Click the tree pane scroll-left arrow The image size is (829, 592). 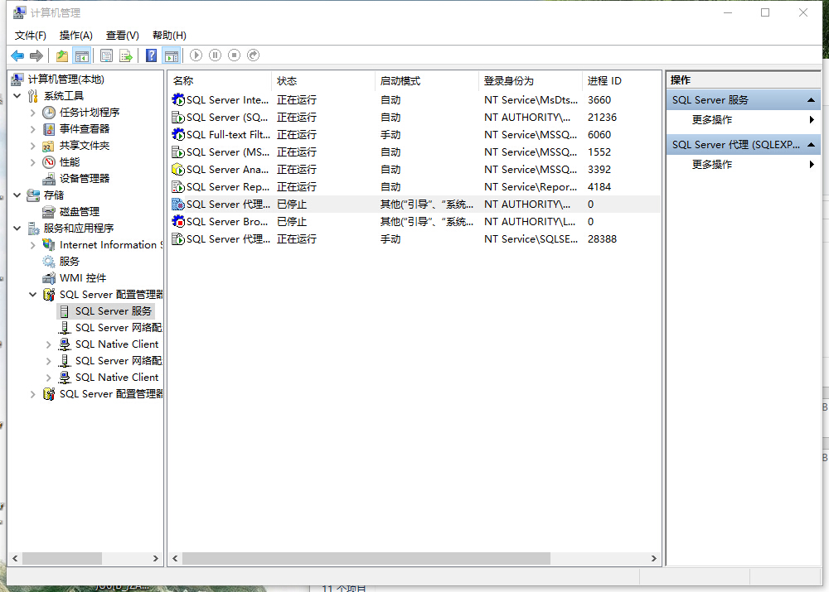(x=15, y=558)
